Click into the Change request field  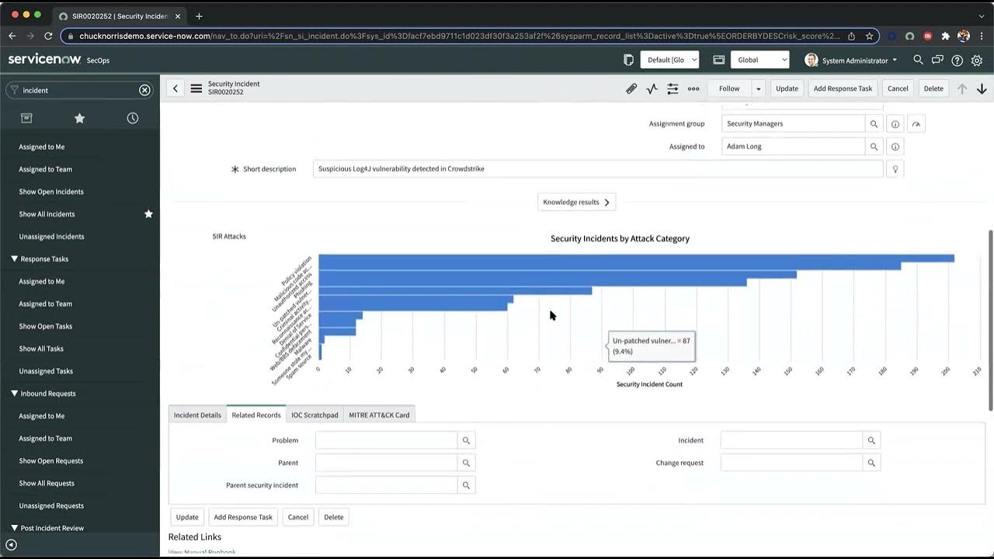pyautogui.click(x=791, y=463)
